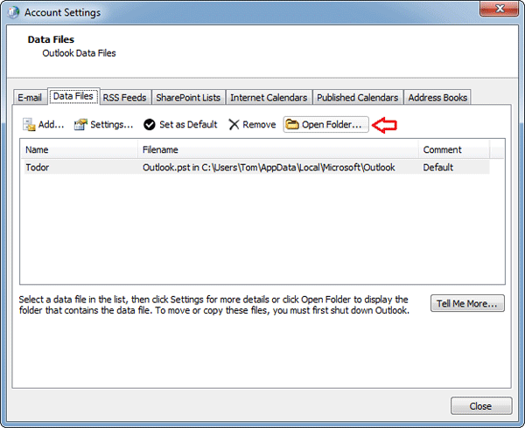Select the Data Files tab
The image size is (525, 428).
(x=73, y=96)
